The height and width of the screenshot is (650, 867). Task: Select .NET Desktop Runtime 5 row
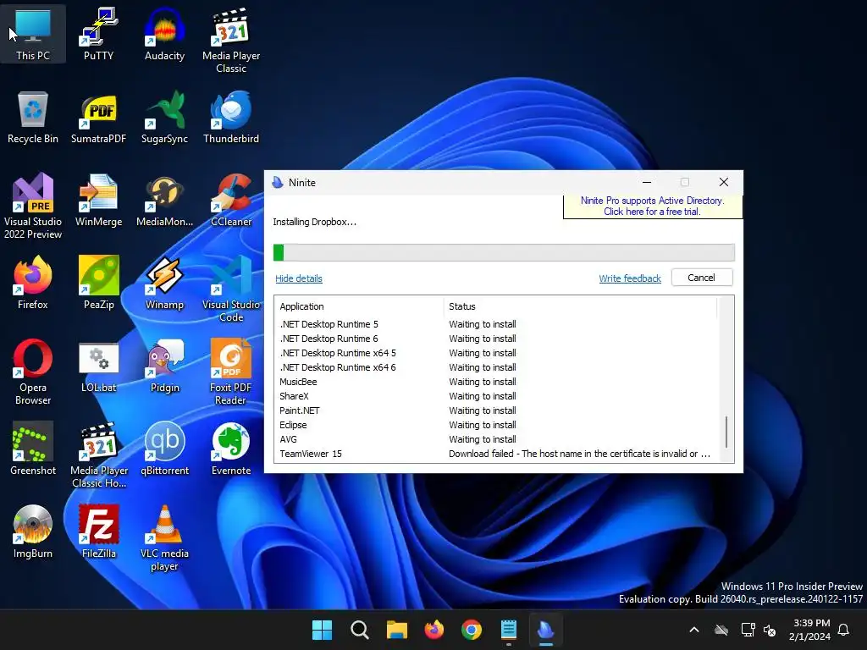pyautogui.click(x=496, y=324)
